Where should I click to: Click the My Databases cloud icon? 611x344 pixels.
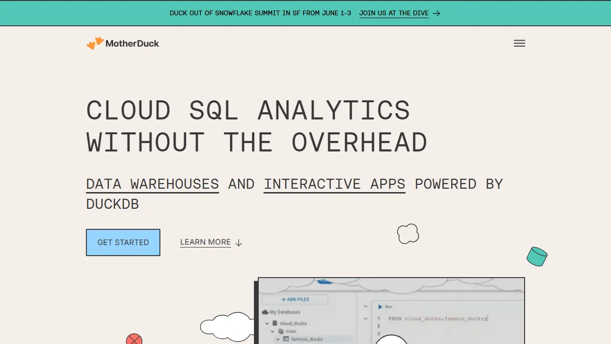[x=265, y=312]
